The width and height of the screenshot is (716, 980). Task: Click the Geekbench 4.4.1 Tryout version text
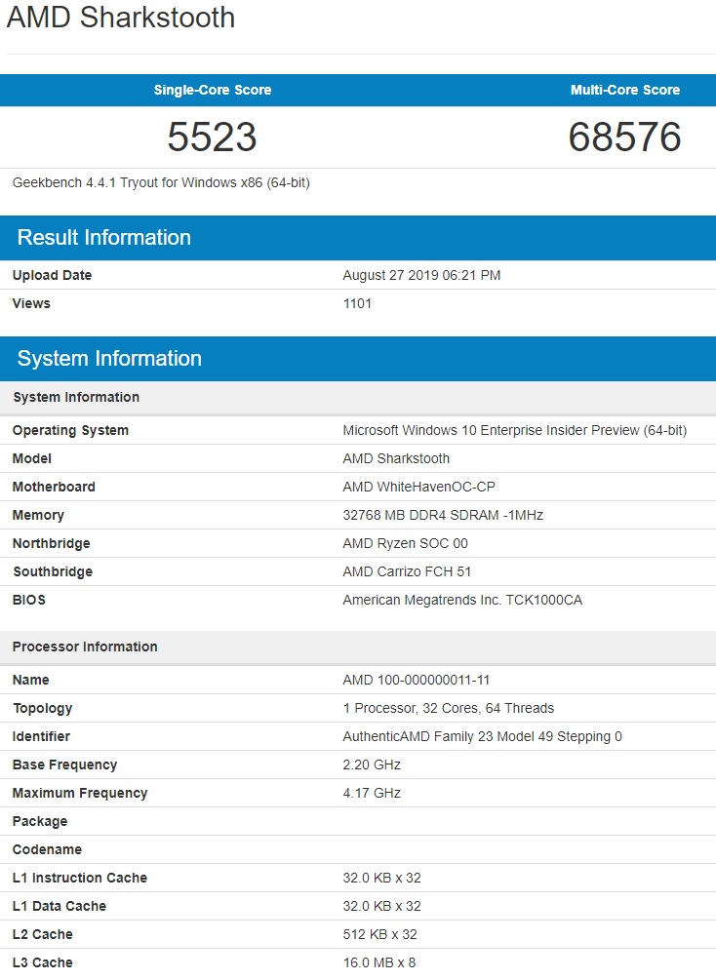tap(161, 182)
